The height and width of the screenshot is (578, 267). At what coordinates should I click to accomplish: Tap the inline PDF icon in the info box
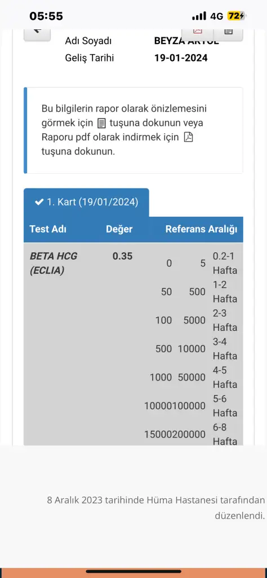pyautogui.click(x=188, y=138)
